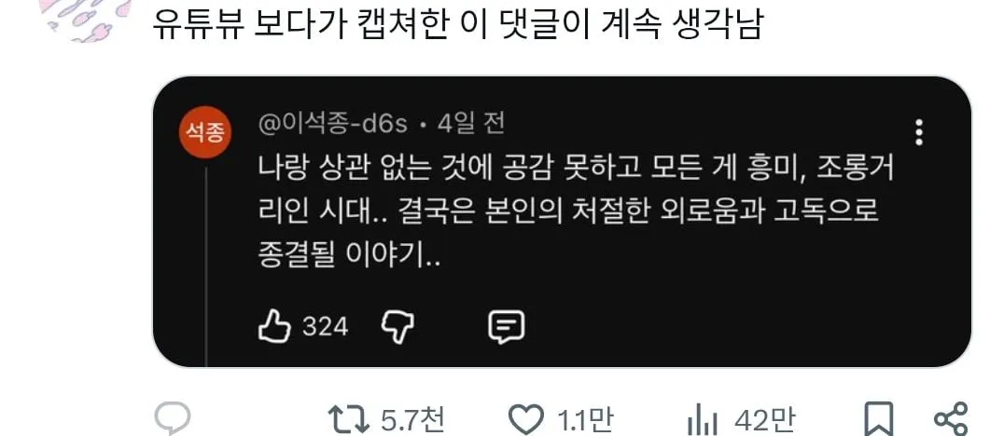This screenshot has height=436, width=990.
Task: Click the 1.1만 likes count
Action: (585, 419)
